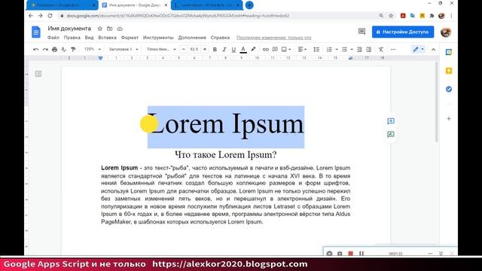The width and height of the screenshot is (482, 271).
Task: Star the document
Action: tap(100, 29)
